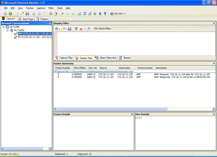Click the blue down arrow in the toolbar
Image resolution: width=217 pixels, height=157 pixels.
100,14
